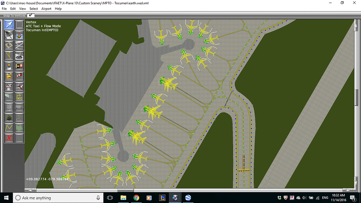361x203 pixels.
Task: Click the orange hold-short marker on taxiway
Action: pyautogui.click(x=244, y=170)
